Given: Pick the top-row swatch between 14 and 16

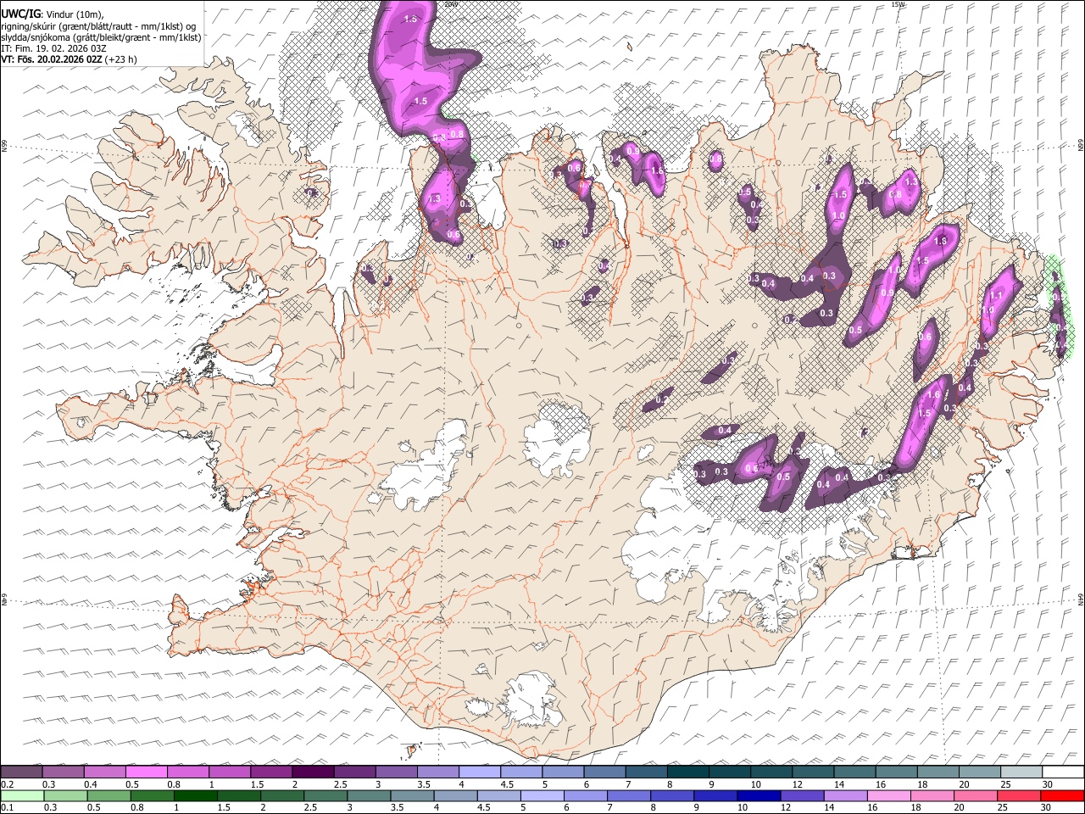Looking at the screenshot, I should coord(854,772).
